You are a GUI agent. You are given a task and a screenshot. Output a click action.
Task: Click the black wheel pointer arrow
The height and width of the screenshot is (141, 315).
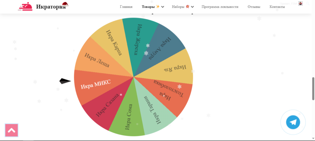[65, 81]
